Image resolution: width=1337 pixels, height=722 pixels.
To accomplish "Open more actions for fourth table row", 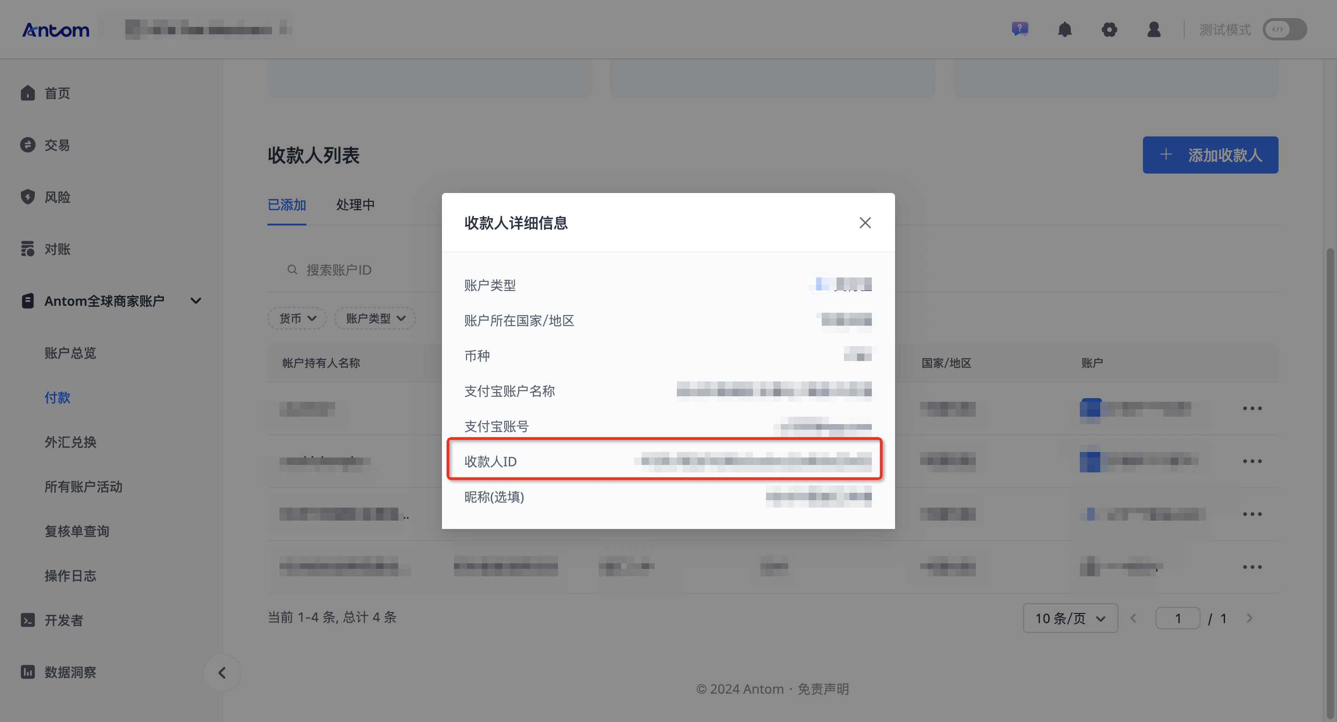I will 1253,567.
